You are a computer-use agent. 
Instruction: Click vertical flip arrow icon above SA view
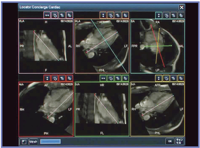coord(159,15)
